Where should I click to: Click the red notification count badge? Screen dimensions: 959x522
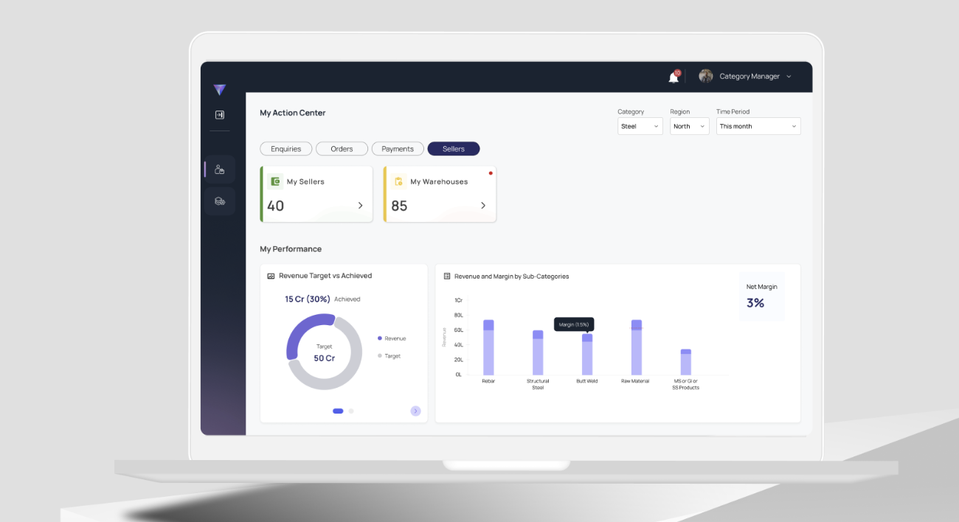677,73
